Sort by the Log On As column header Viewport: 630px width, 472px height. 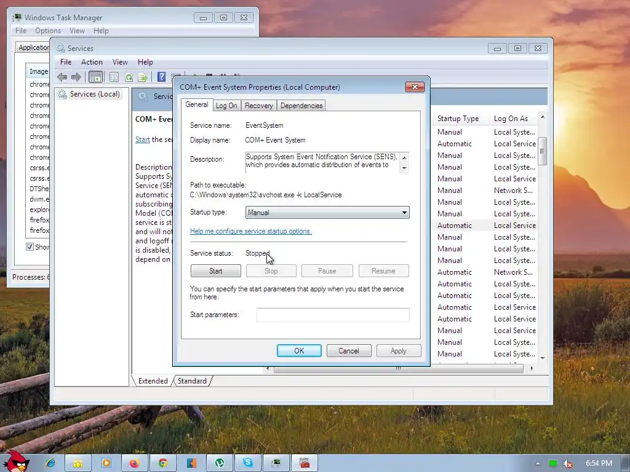[x=514, y=119]
